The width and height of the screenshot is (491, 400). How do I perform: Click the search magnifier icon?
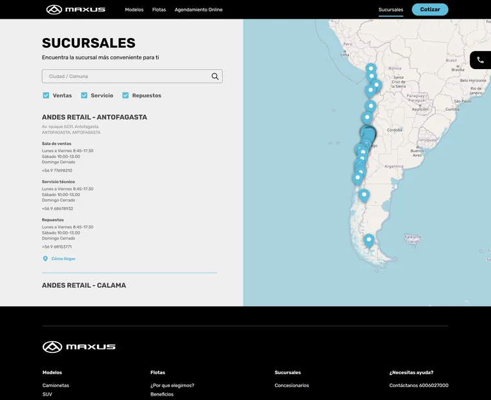point(214,76)
